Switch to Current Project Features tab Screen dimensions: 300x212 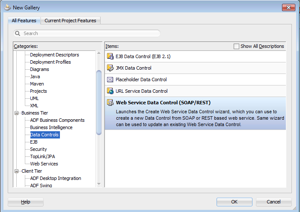tap(71, 21)
